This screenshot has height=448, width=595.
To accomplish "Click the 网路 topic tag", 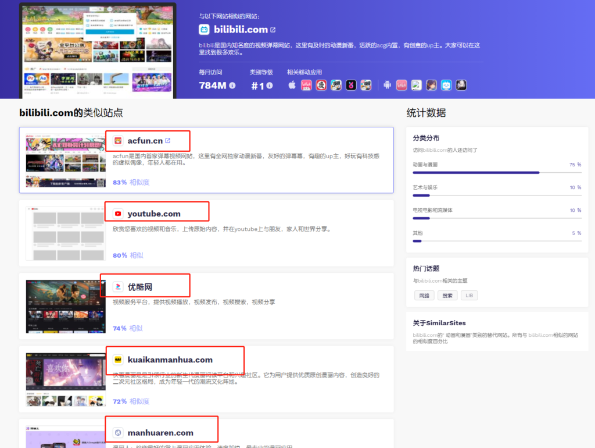I will (x=424, y=295).
